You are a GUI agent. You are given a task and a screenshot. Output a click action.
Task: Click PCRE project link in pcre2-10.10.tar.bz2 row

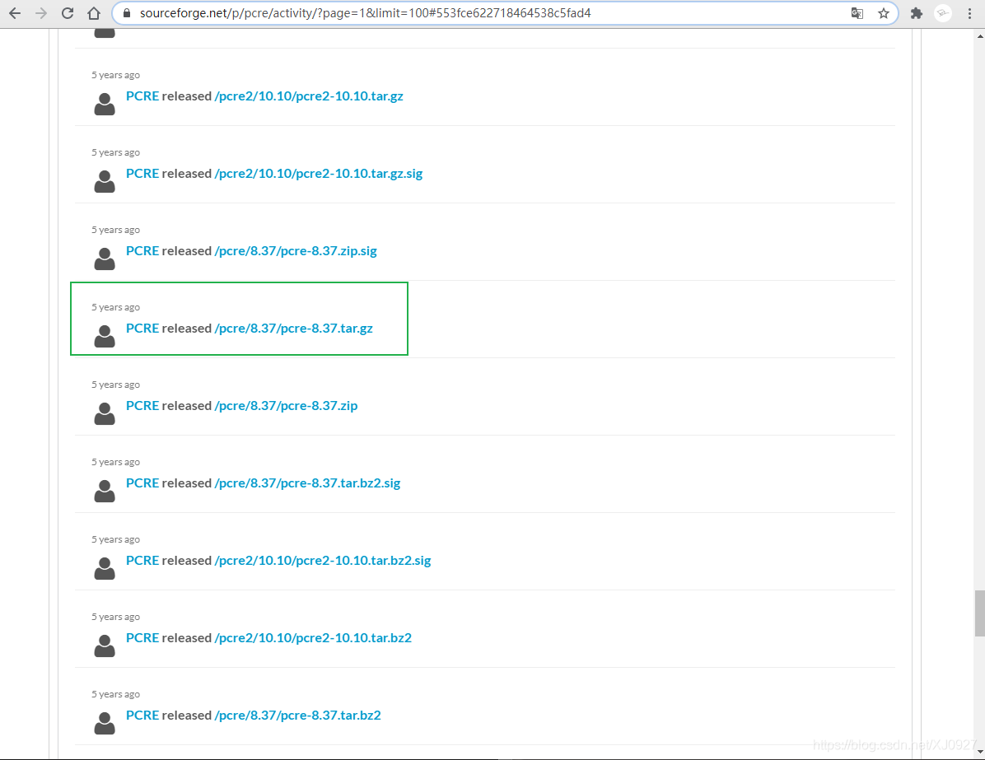point(142,636)
